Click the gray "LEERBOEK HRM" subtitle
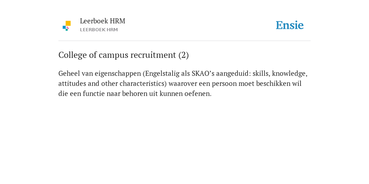The image size is (369, 184). [x=99, y=30]
